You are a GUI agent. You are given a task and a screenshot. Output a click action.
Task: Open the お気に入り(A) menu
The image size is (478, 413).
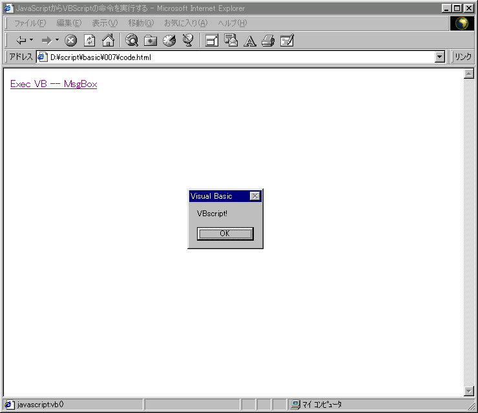click(186, 23)
